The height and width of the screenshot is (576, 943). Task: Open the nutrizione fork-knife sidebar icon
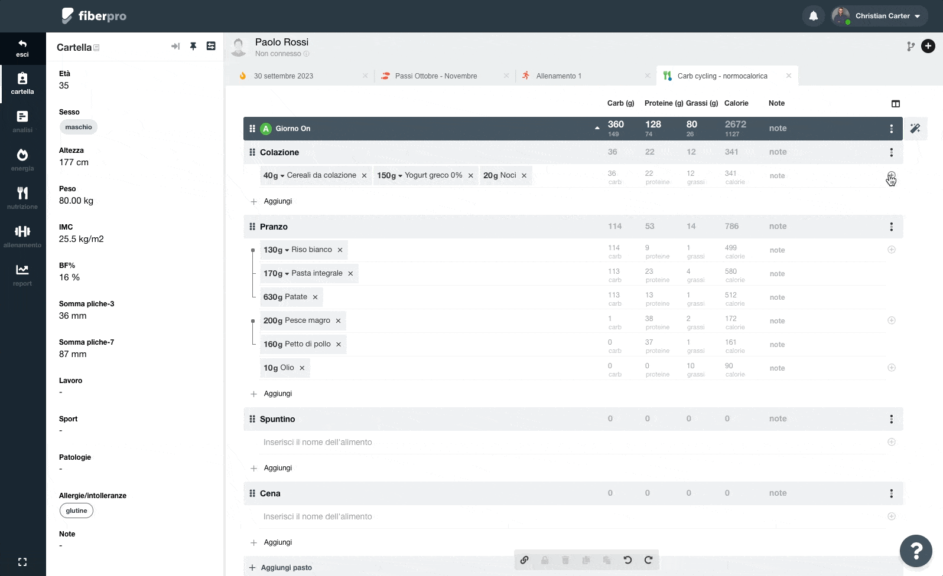(22, 193)
